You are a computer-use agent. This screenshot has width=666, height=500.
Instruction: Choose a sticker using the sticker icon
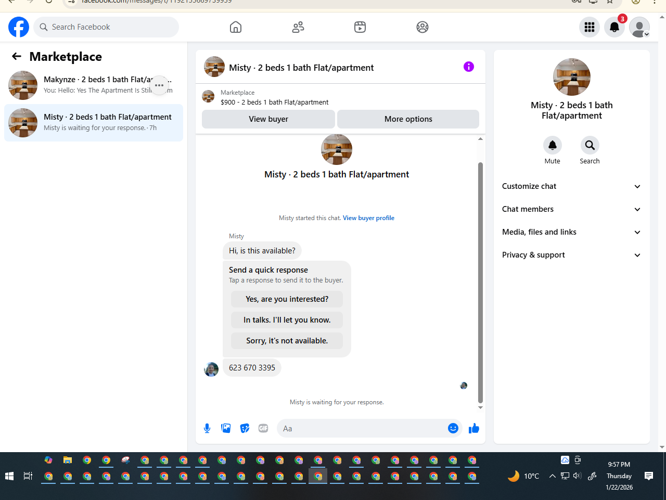(x=245, y=428)
